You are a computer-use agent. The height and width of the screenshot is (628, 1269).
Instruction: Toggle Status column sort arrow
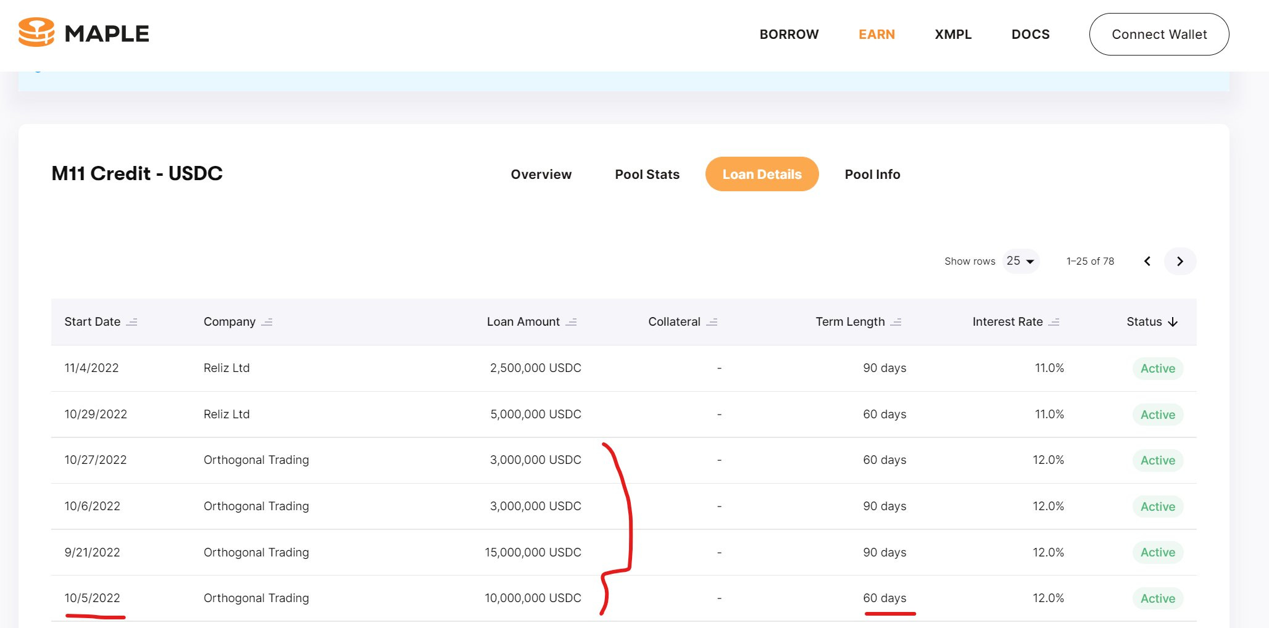coord(1173,322)
